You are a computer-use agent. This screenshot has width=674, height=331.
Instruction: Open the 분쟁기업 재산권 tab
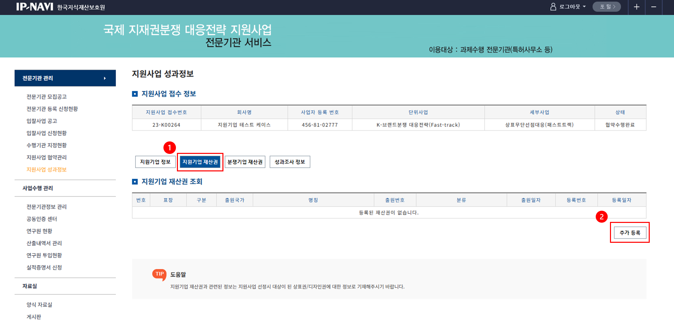click(x=245, y=162)
